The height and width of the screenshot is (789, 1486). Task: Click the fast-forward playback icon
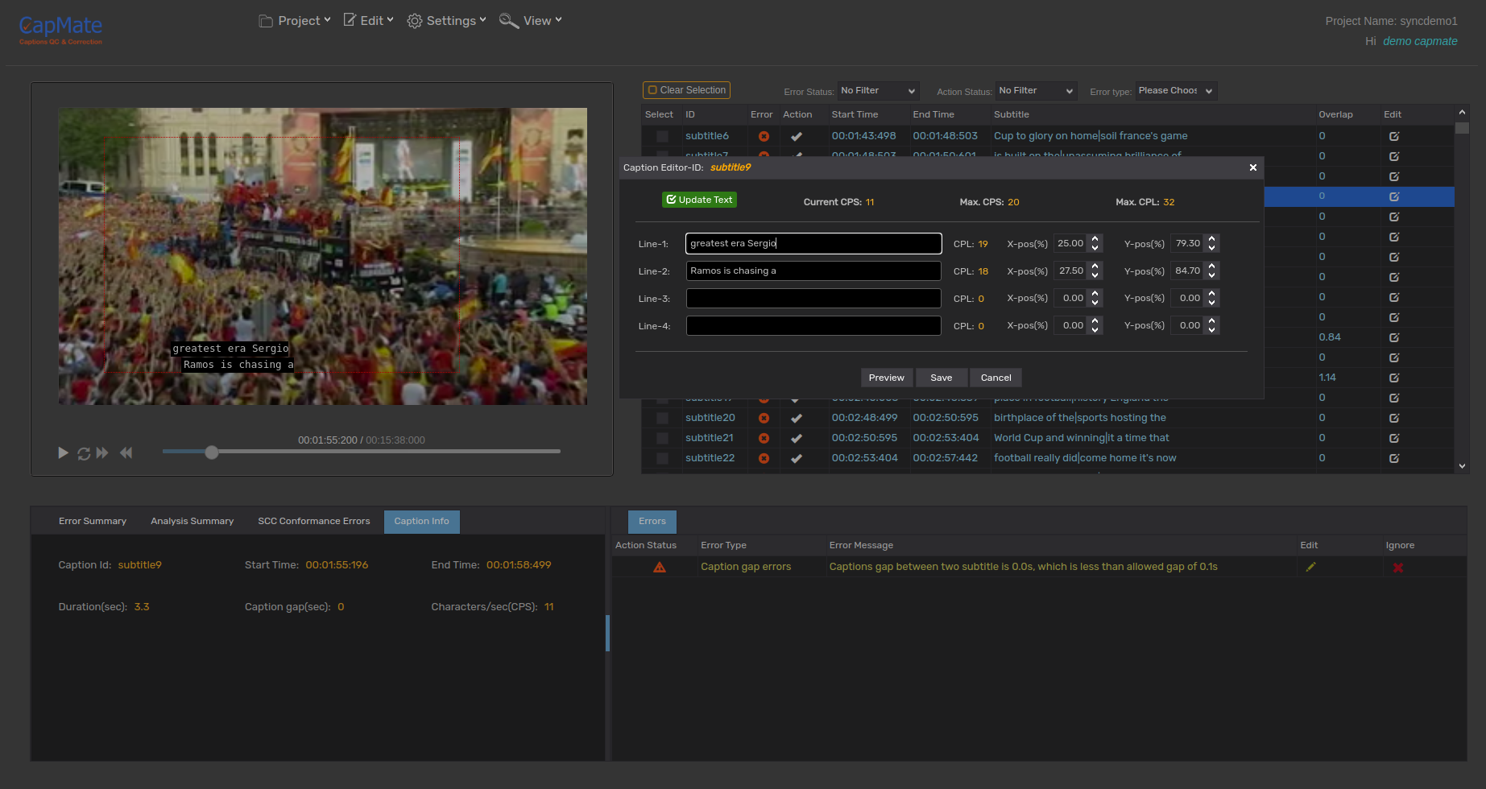tap(102, 453)
